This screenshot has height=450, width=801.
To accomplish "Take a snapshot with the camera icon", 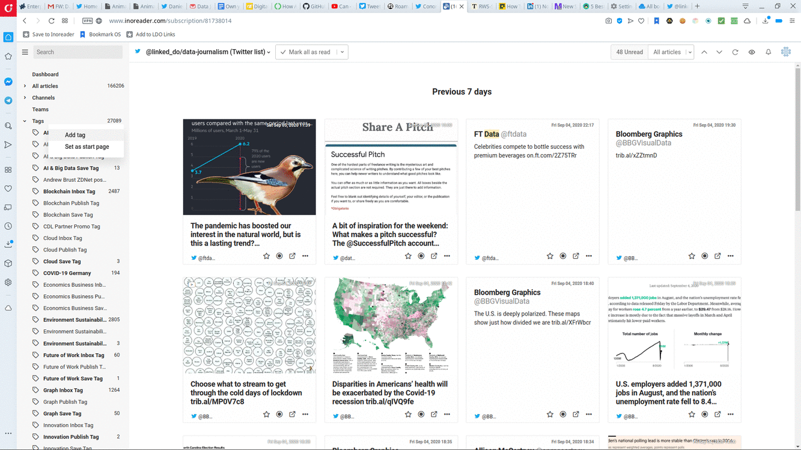I will (x=609, y=21).
